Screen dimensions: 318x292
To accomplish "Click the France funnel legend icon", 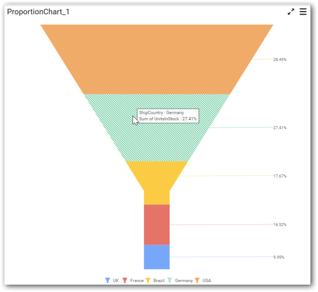I will click(x=125, y=280).
